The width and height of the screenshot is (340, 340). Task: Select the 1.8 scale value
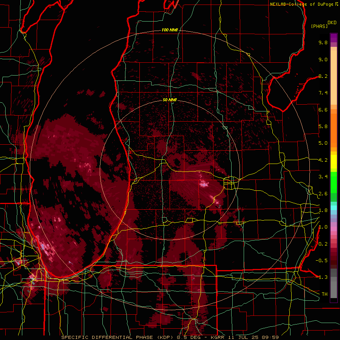click(x=323, y=210)
